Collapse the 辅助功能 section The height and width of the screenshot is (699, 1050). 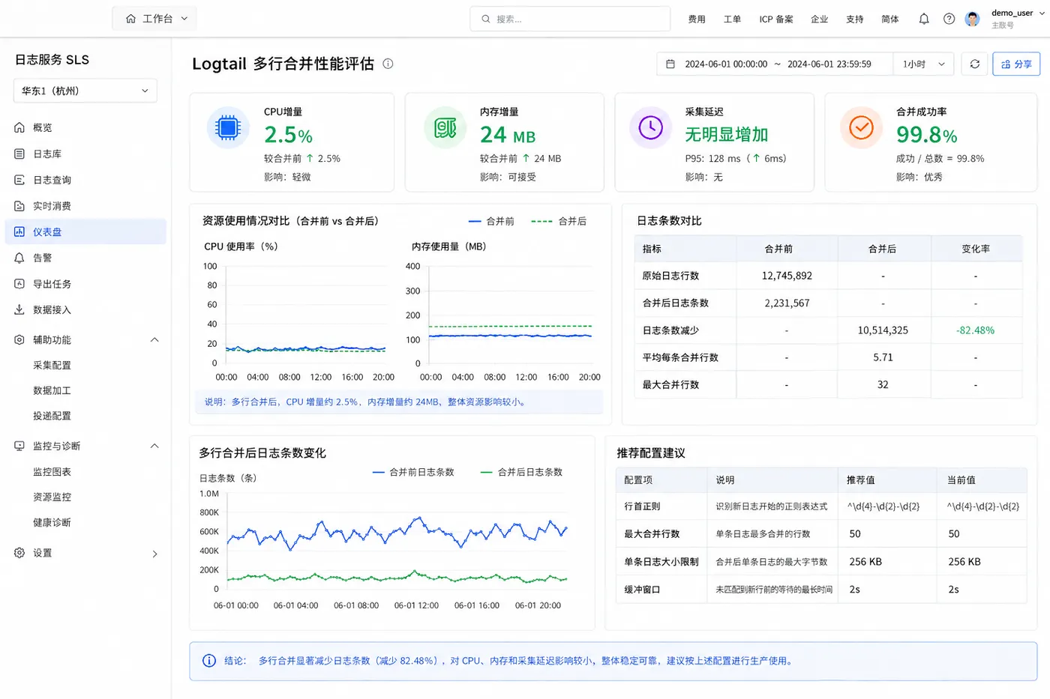(154, 340)
